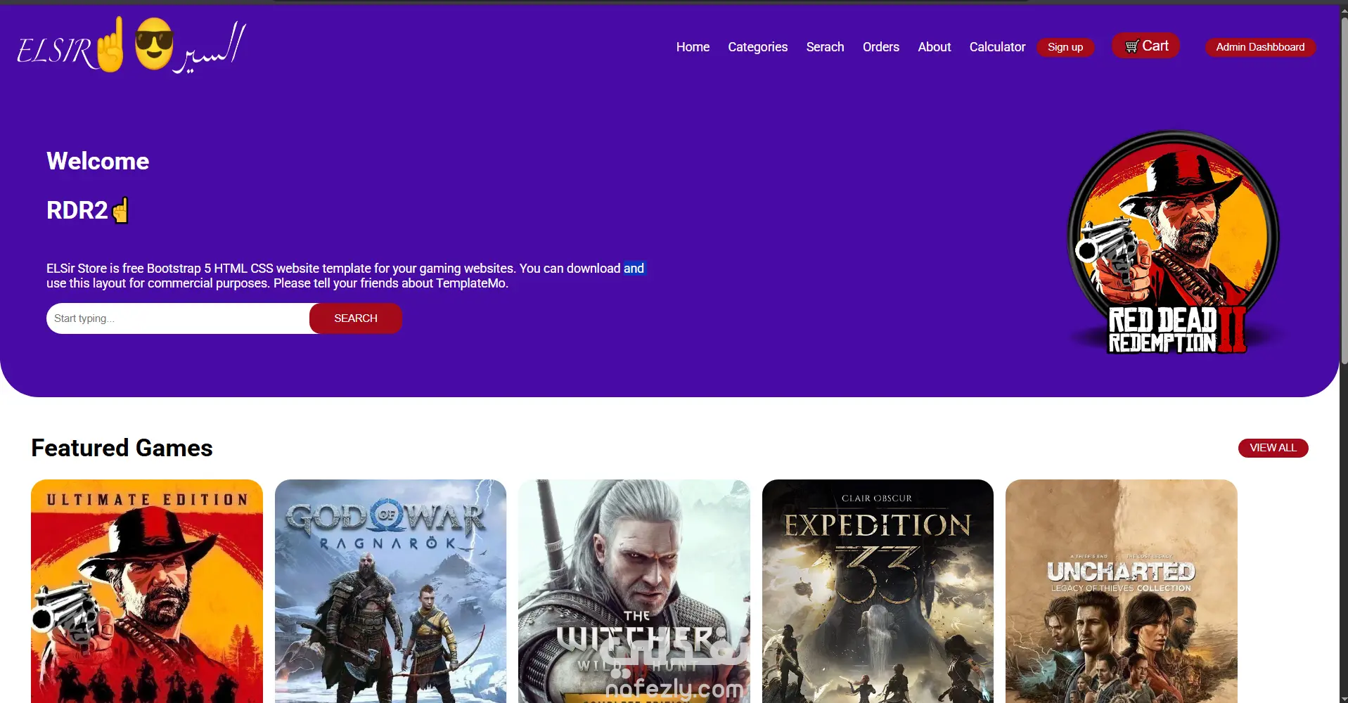Open the Calculator page

pyautogui.click(x=997, y=47)
